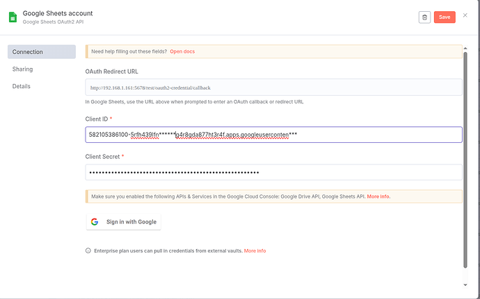Screen dimensions: 480x299
Task: Open the Connection tab
Action: pos(42,52)
